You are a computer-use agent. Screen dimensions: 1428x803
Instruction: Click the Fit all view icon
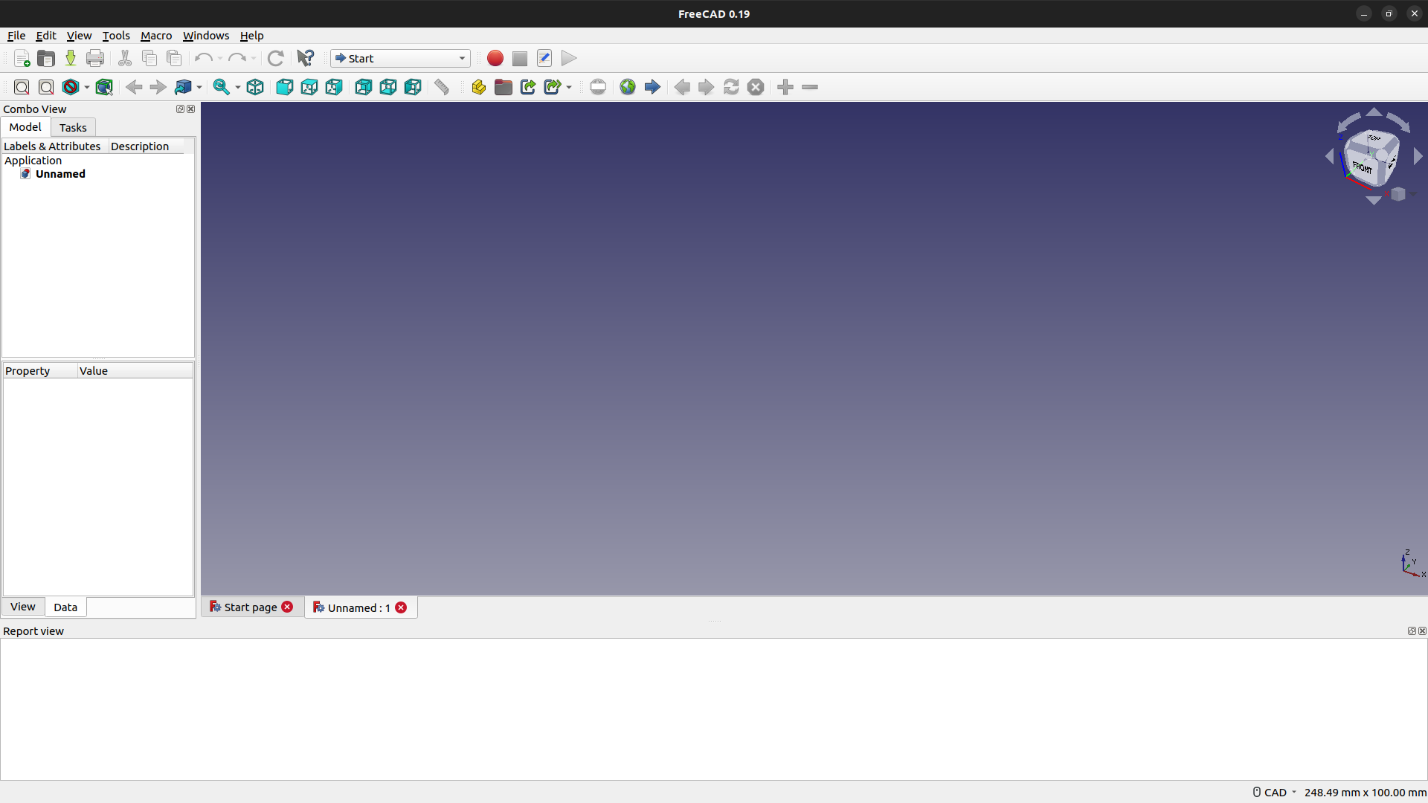pyautogui.click(x=22, y=87)
